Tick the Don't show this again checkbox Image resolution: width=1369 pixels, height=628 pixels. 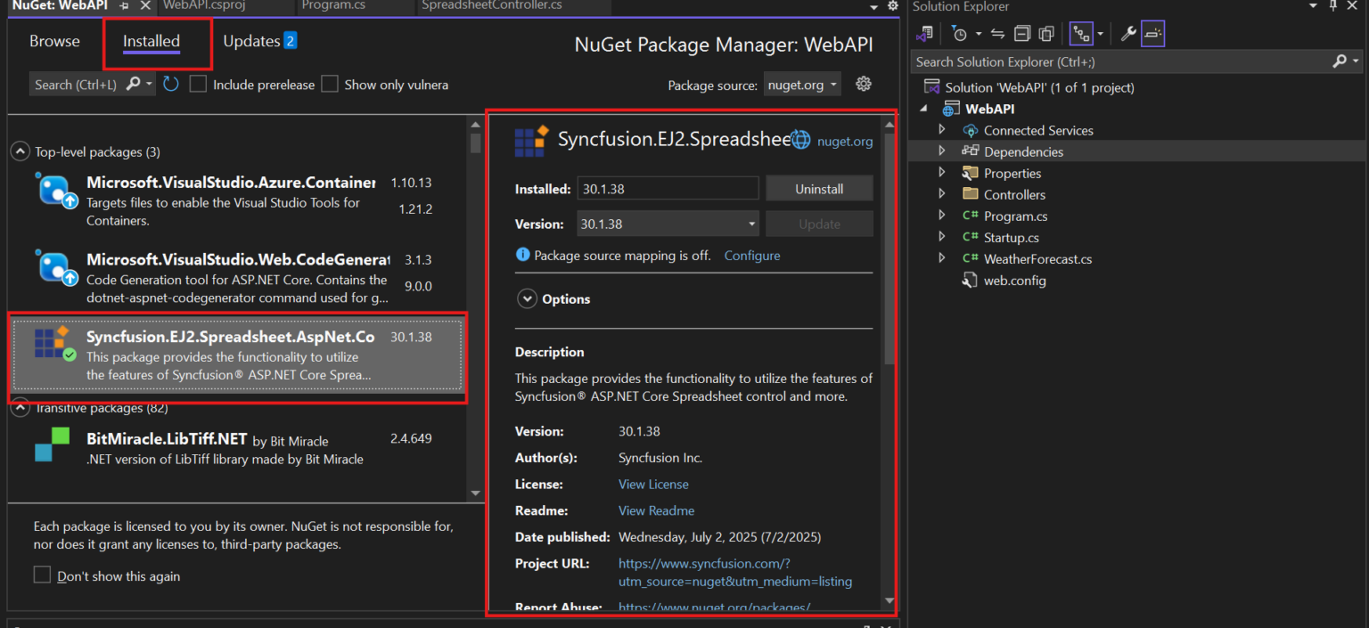pos(42,575)
